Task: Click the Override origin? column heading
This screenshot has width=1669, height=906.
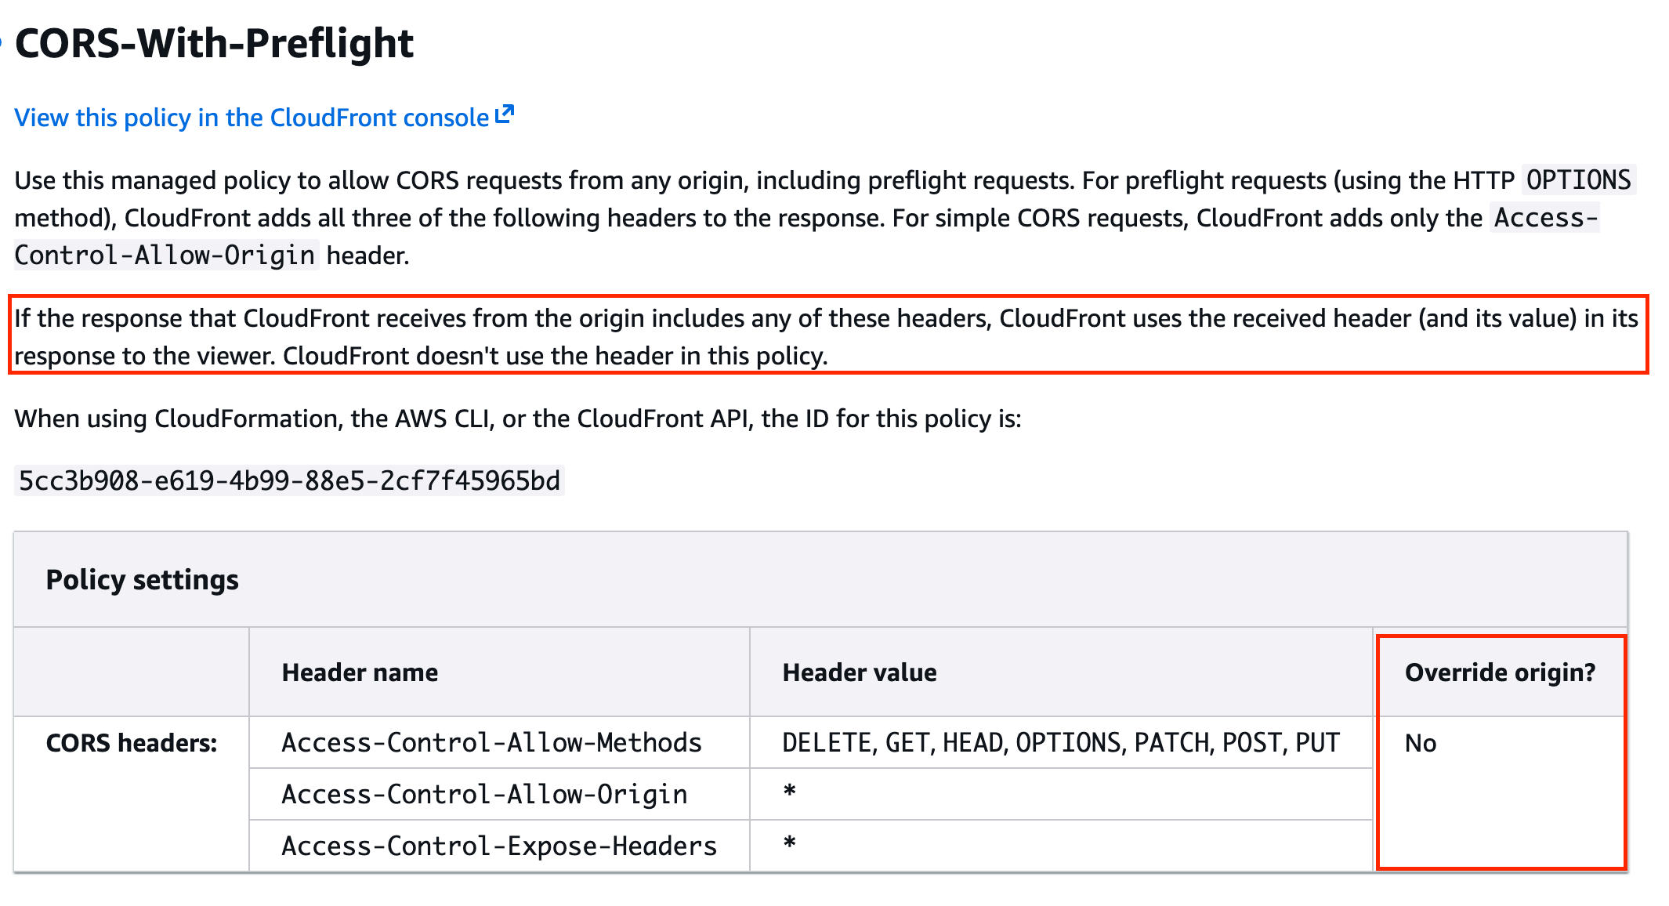Action: click(x=1500, y=672)
